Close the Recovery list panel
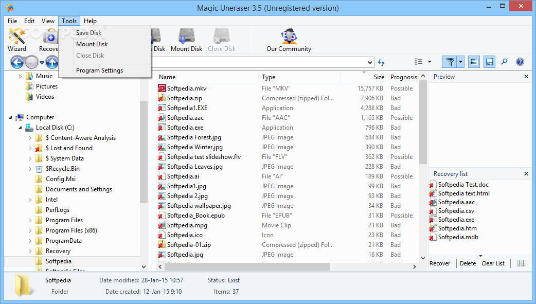 (526, 174)
